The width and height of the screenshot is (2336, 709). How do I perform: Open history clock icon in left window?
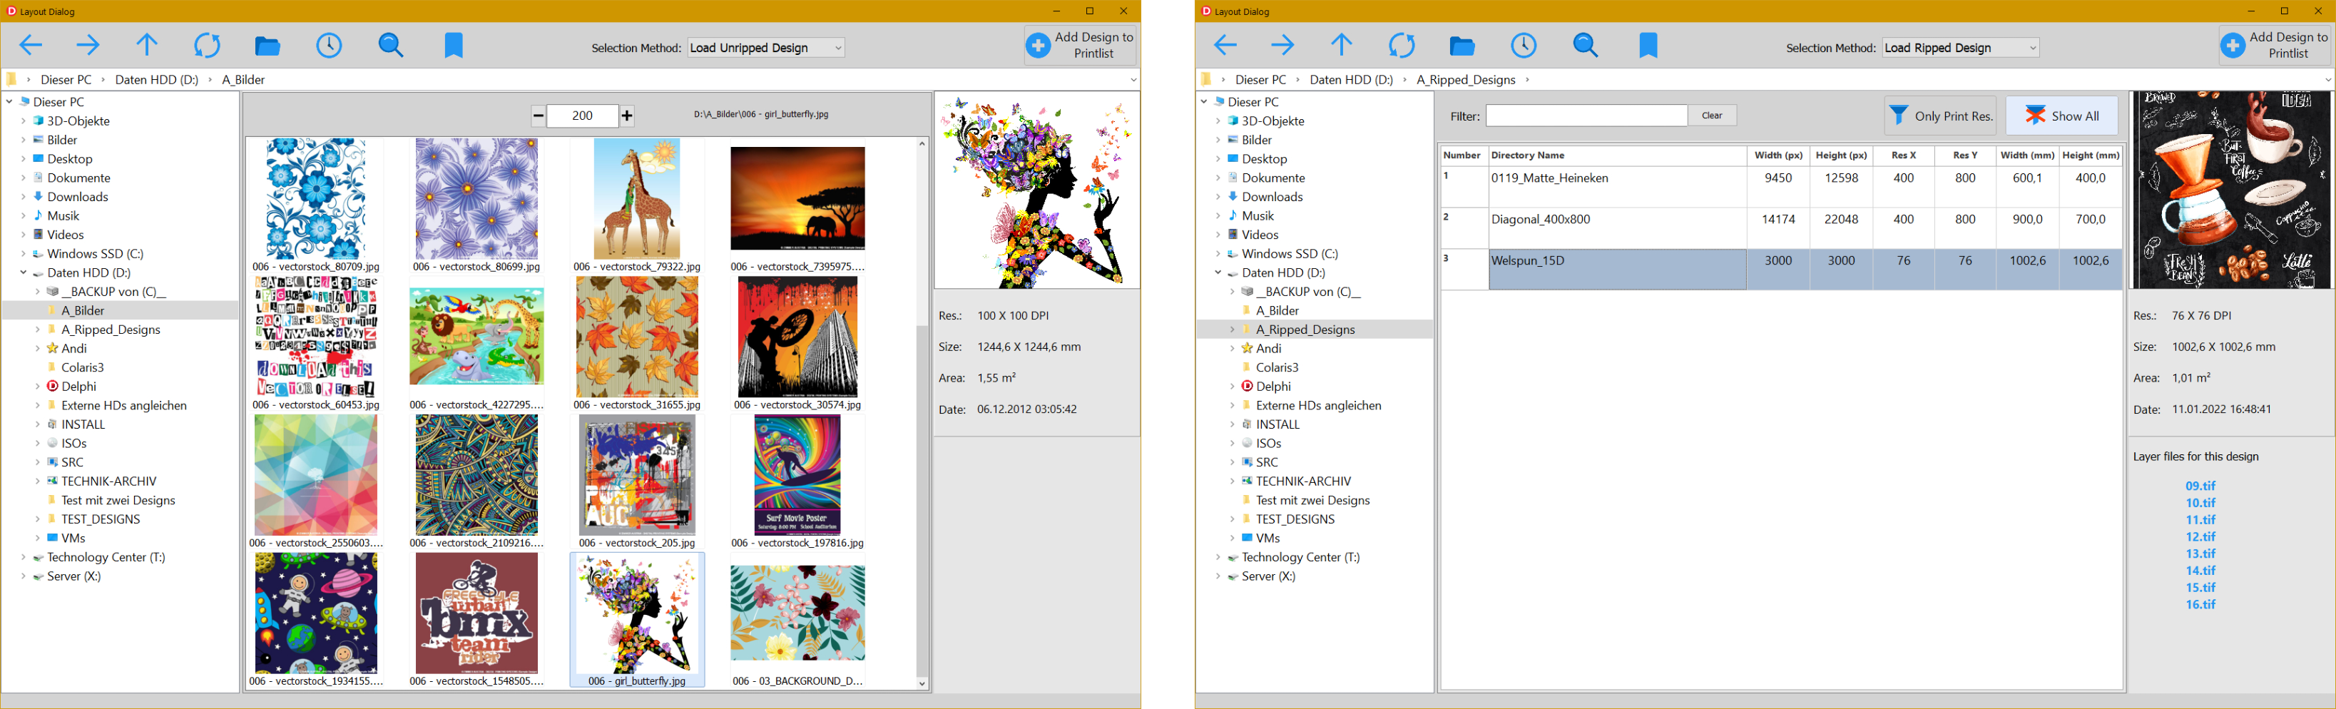point(330,46)
